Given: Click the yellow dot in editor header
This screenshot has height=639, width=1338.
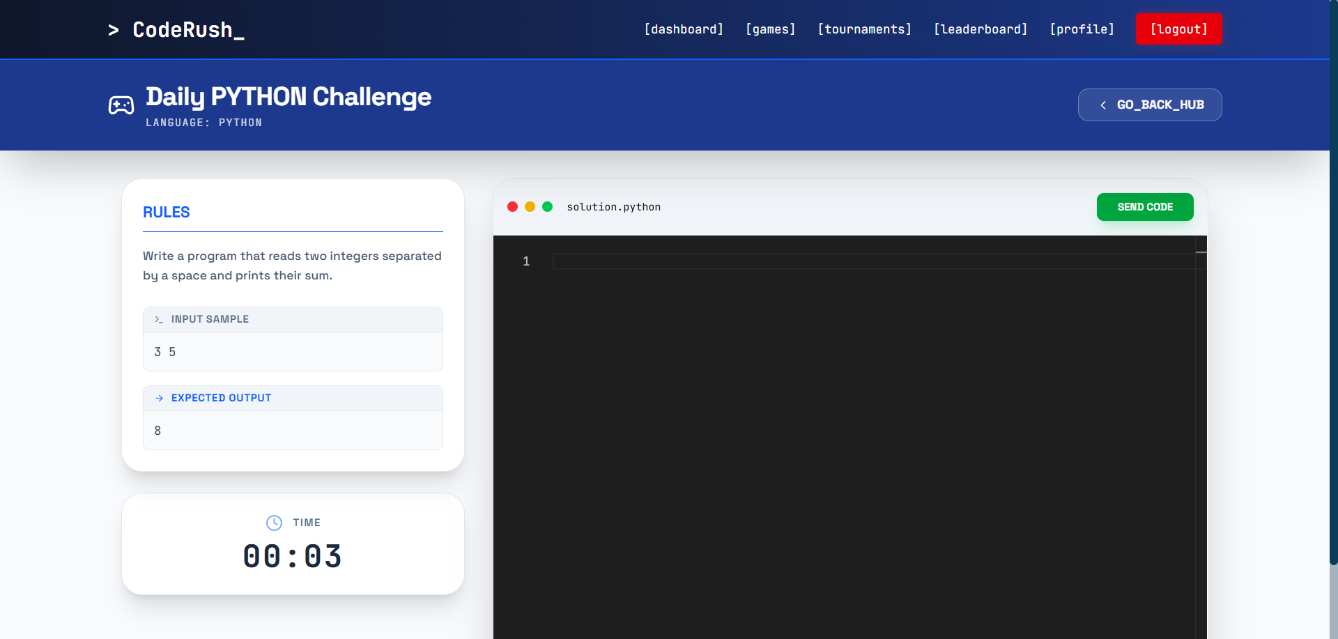Looking at the screenshot, I should (x=530, y=207).
